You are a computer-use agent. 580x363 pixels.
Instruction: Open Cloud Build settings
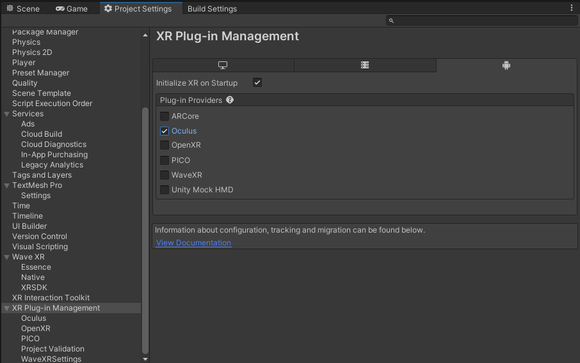tap(42, 134)
